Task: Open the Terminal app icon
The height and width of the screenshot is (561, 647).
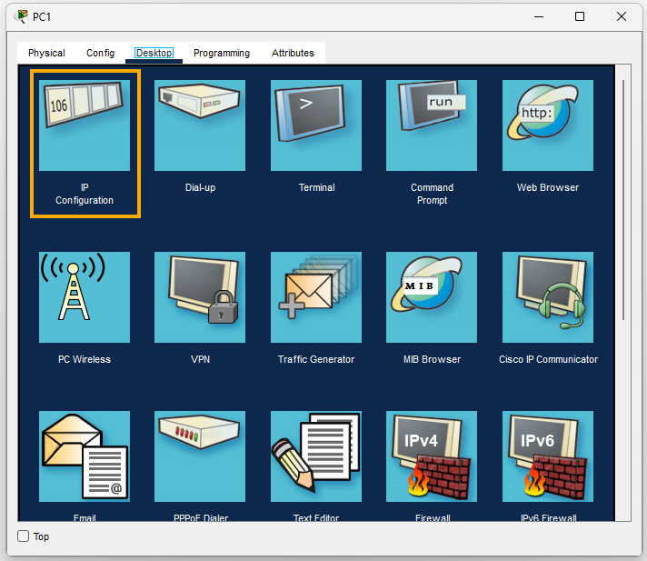Action: [x=316, y=125]
